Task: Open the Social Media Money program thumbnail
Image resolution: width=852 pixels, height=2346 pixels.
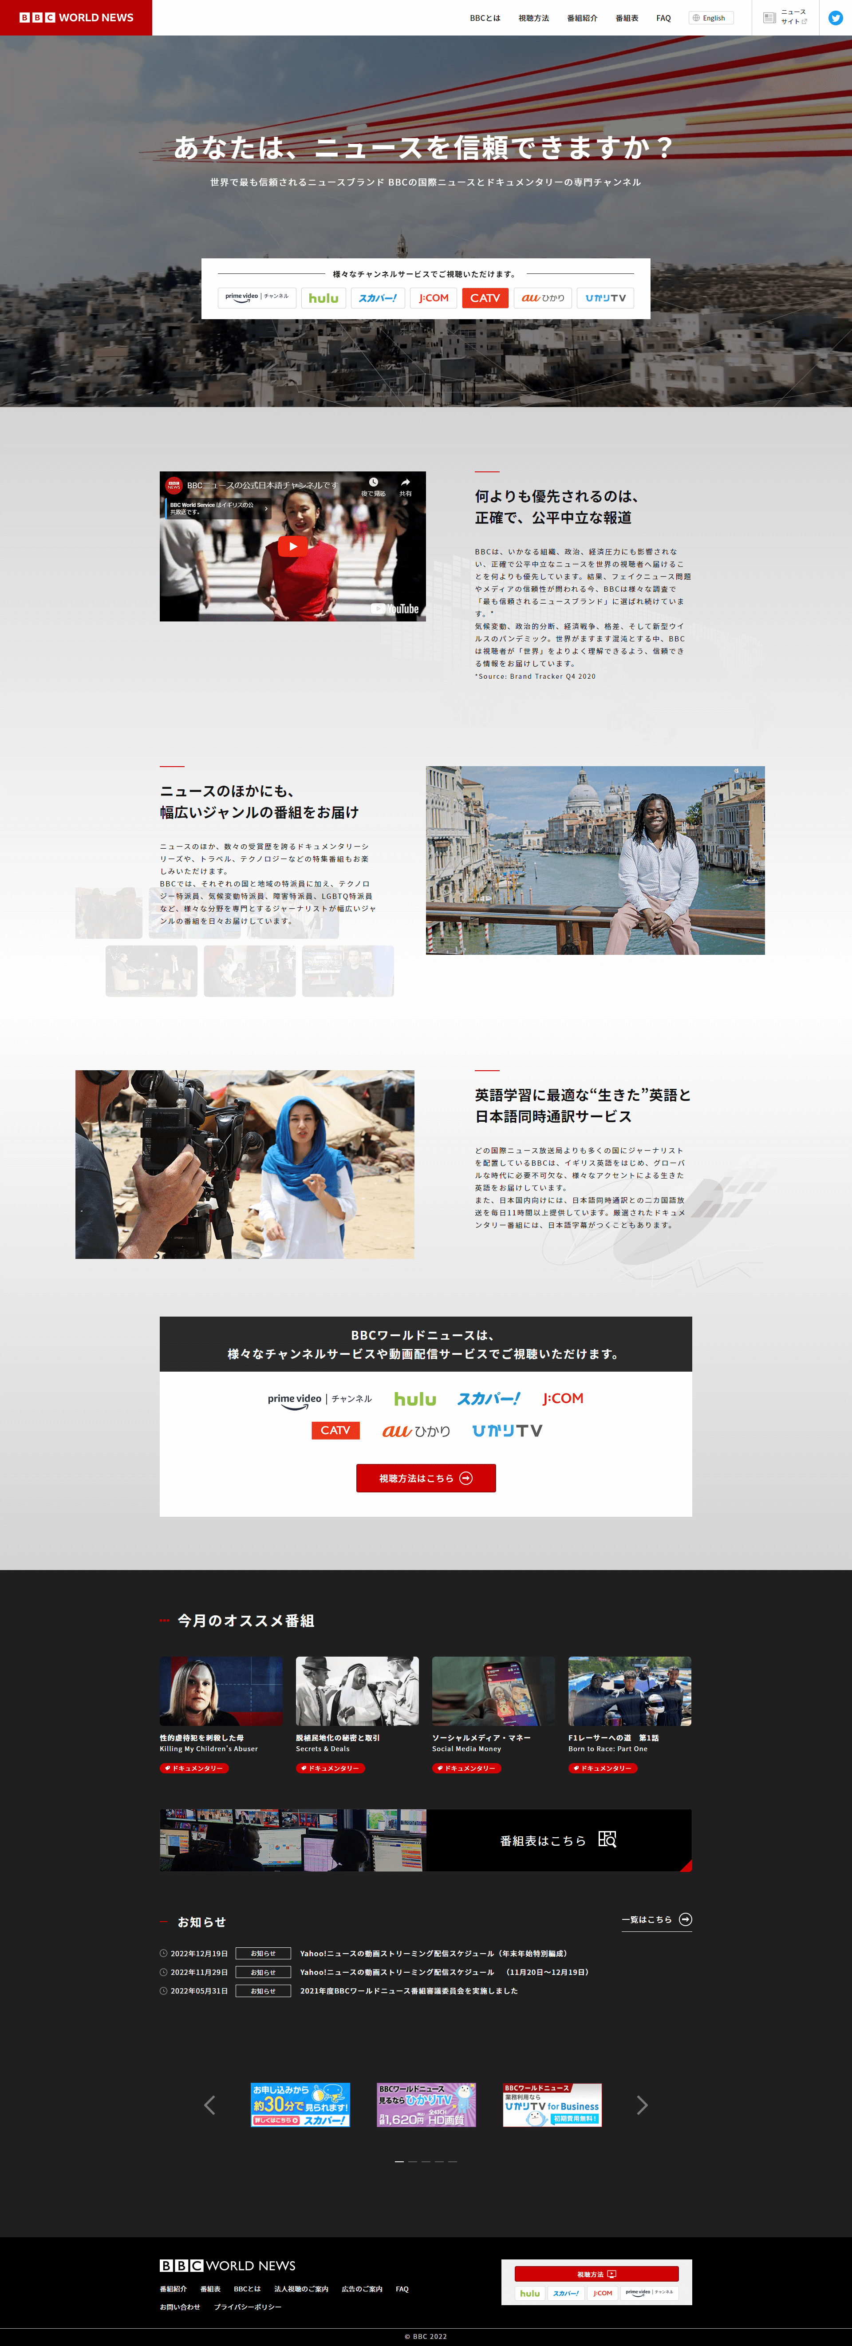Action: pyautogui.click(x=493, y=1691)
